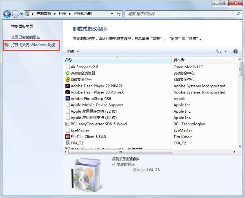Click the 搜索 程序和功能 search field
Image resolution: width=245 pixels, height=198 pixels.
pyautogui.click(x=180, y=13)
